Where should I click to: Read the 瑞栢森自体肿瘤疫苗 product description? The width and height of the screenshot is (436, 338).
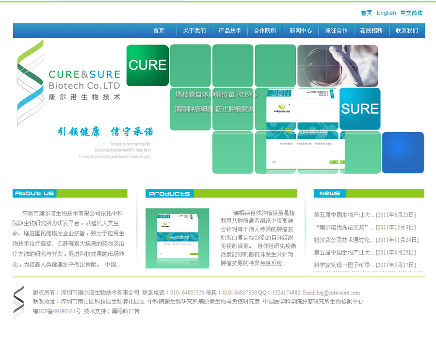tap(258, 238)
